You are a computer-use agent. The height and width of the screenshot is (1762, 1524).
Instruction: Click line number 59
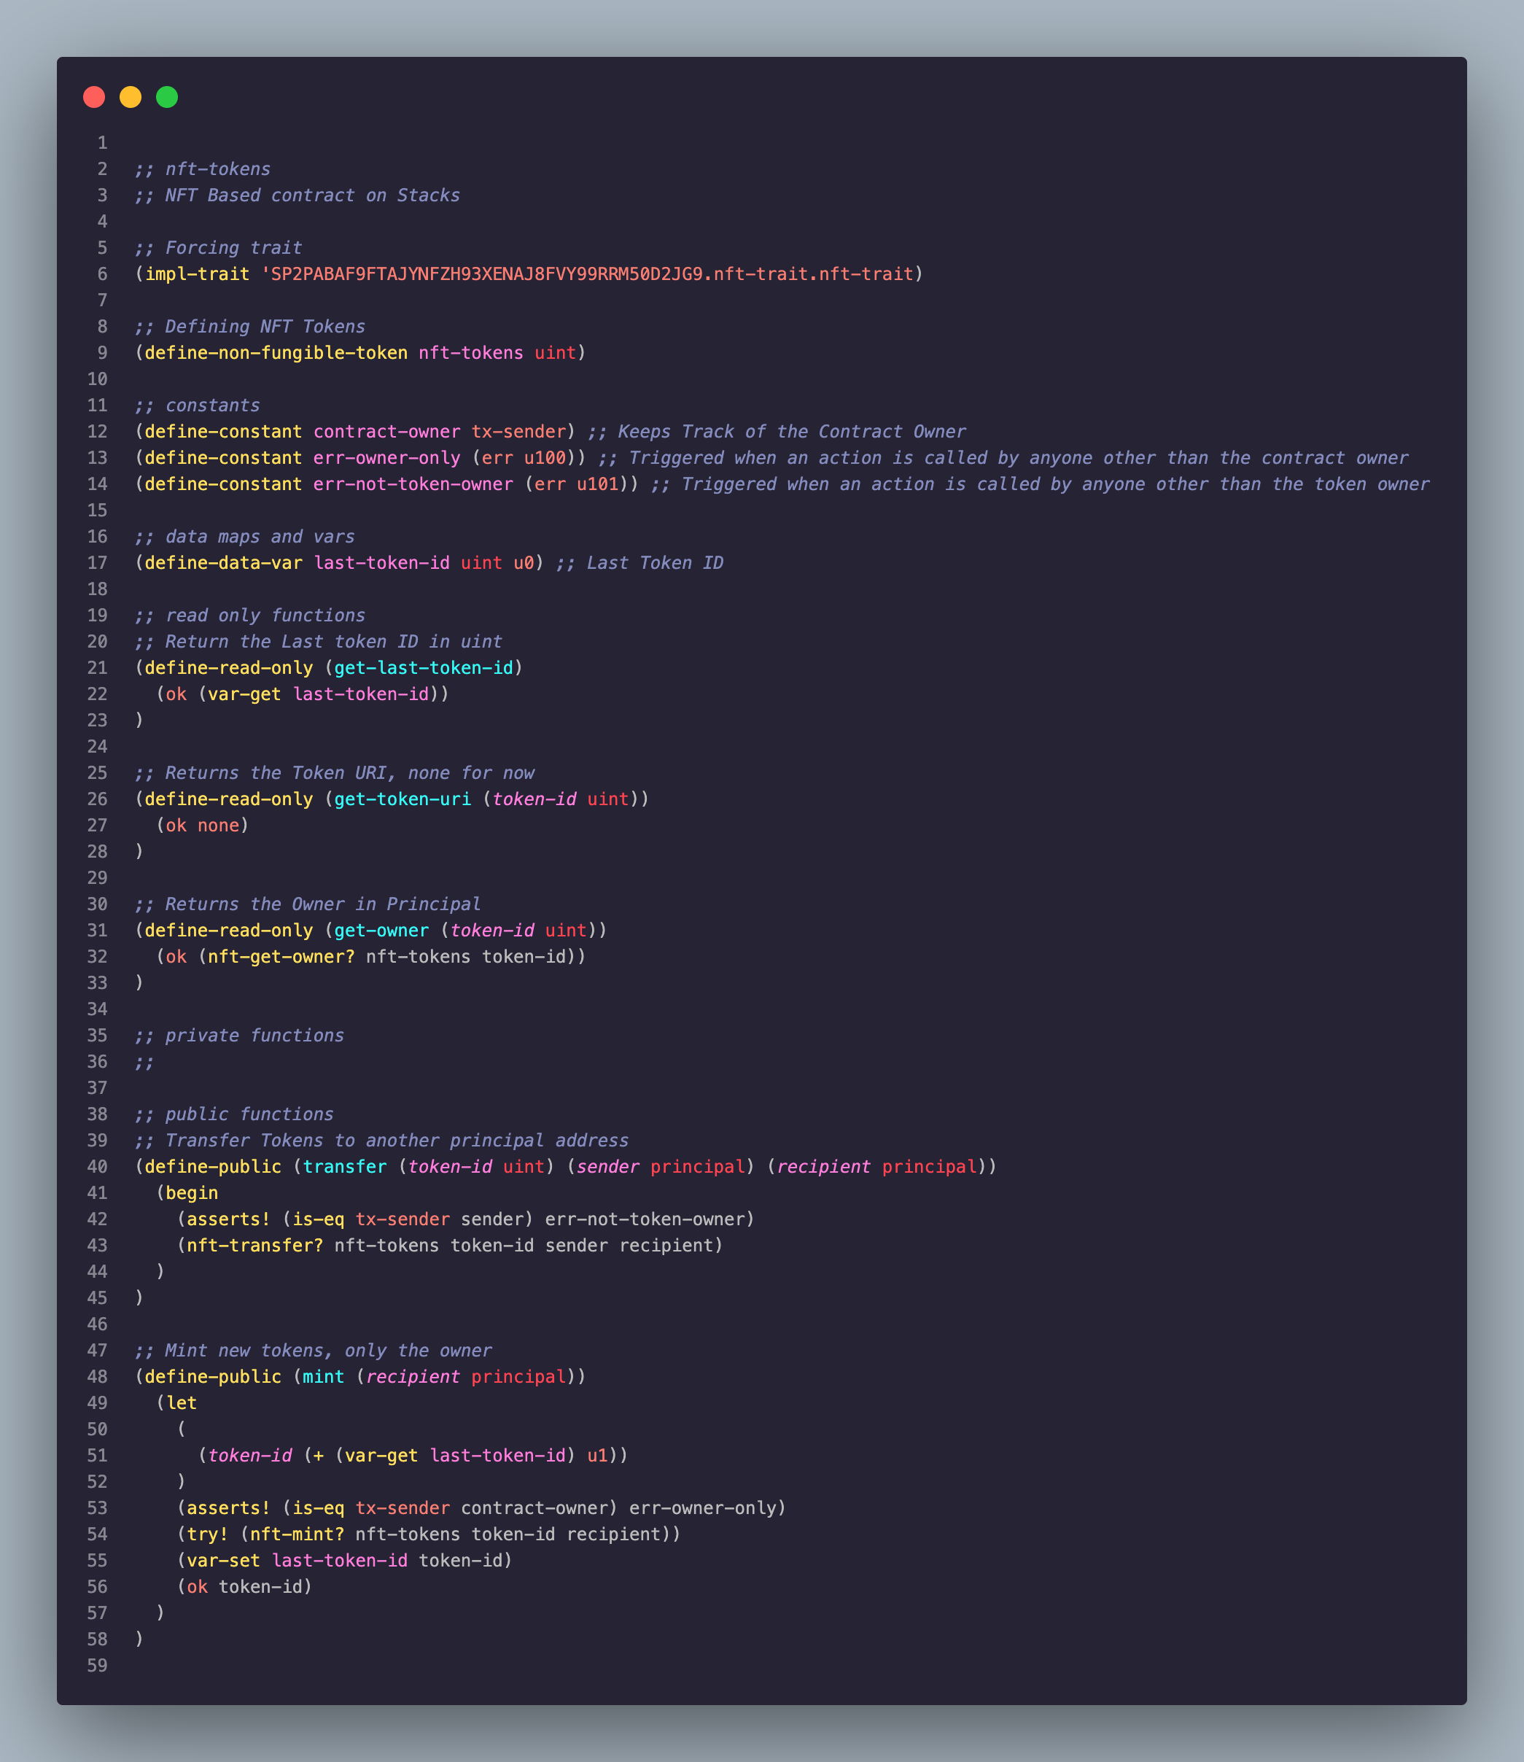[x=98, y=1666]
